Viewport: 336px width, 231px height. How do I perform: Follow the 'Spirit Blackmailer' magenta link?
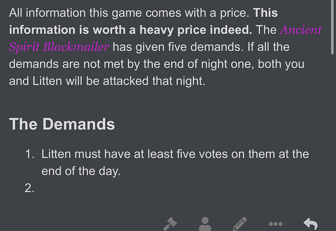pos(59,47)
